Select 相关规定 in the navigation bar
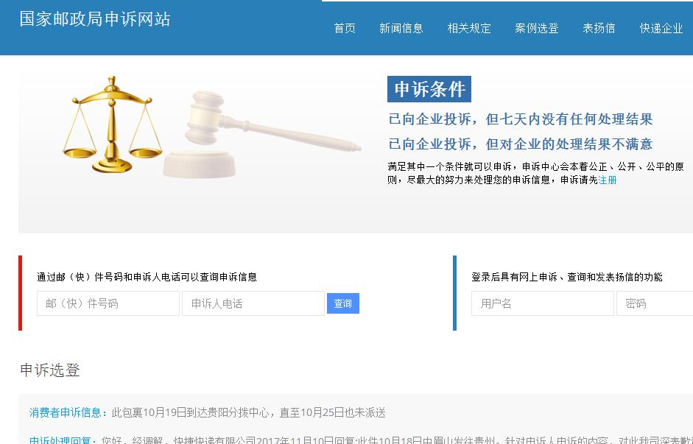Screen dimensions: 693x444 point(469,28)
